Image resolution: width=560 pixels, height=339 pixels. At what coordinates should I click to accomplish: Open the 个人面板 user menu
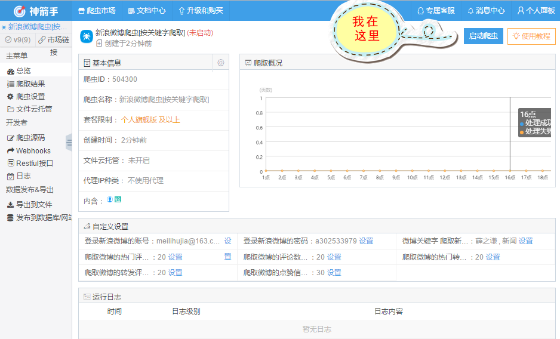pyautogui.click(x=536, y=11)
